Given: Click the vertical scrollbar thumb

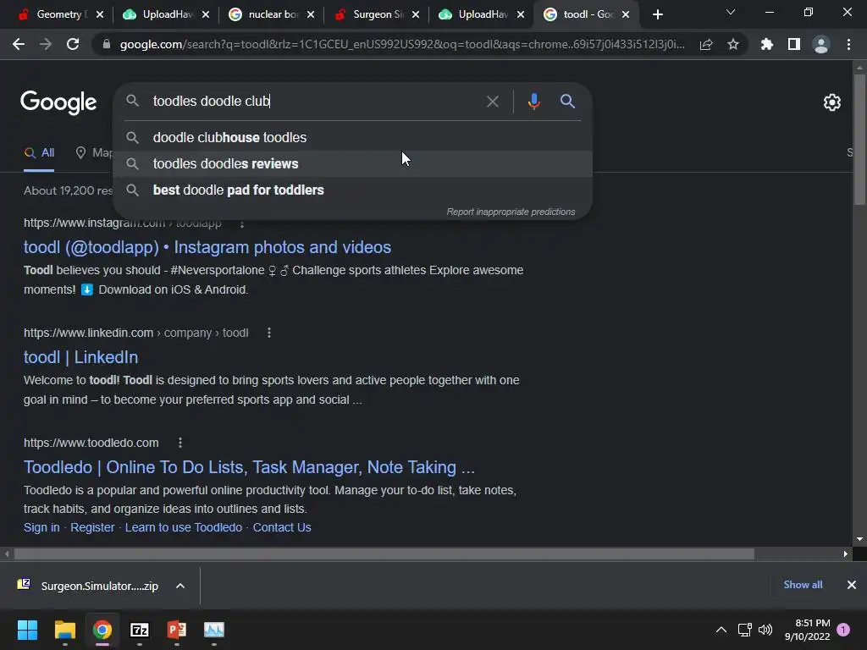Looking at the screenshot, I should (x=859, y=140).
